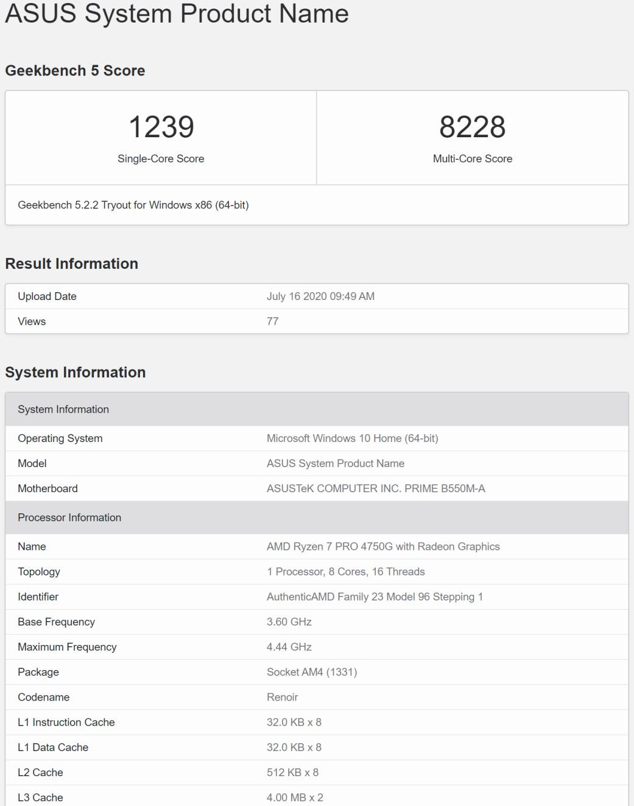
Task: Select the single-core score value 1239
Action: (161, 127)
